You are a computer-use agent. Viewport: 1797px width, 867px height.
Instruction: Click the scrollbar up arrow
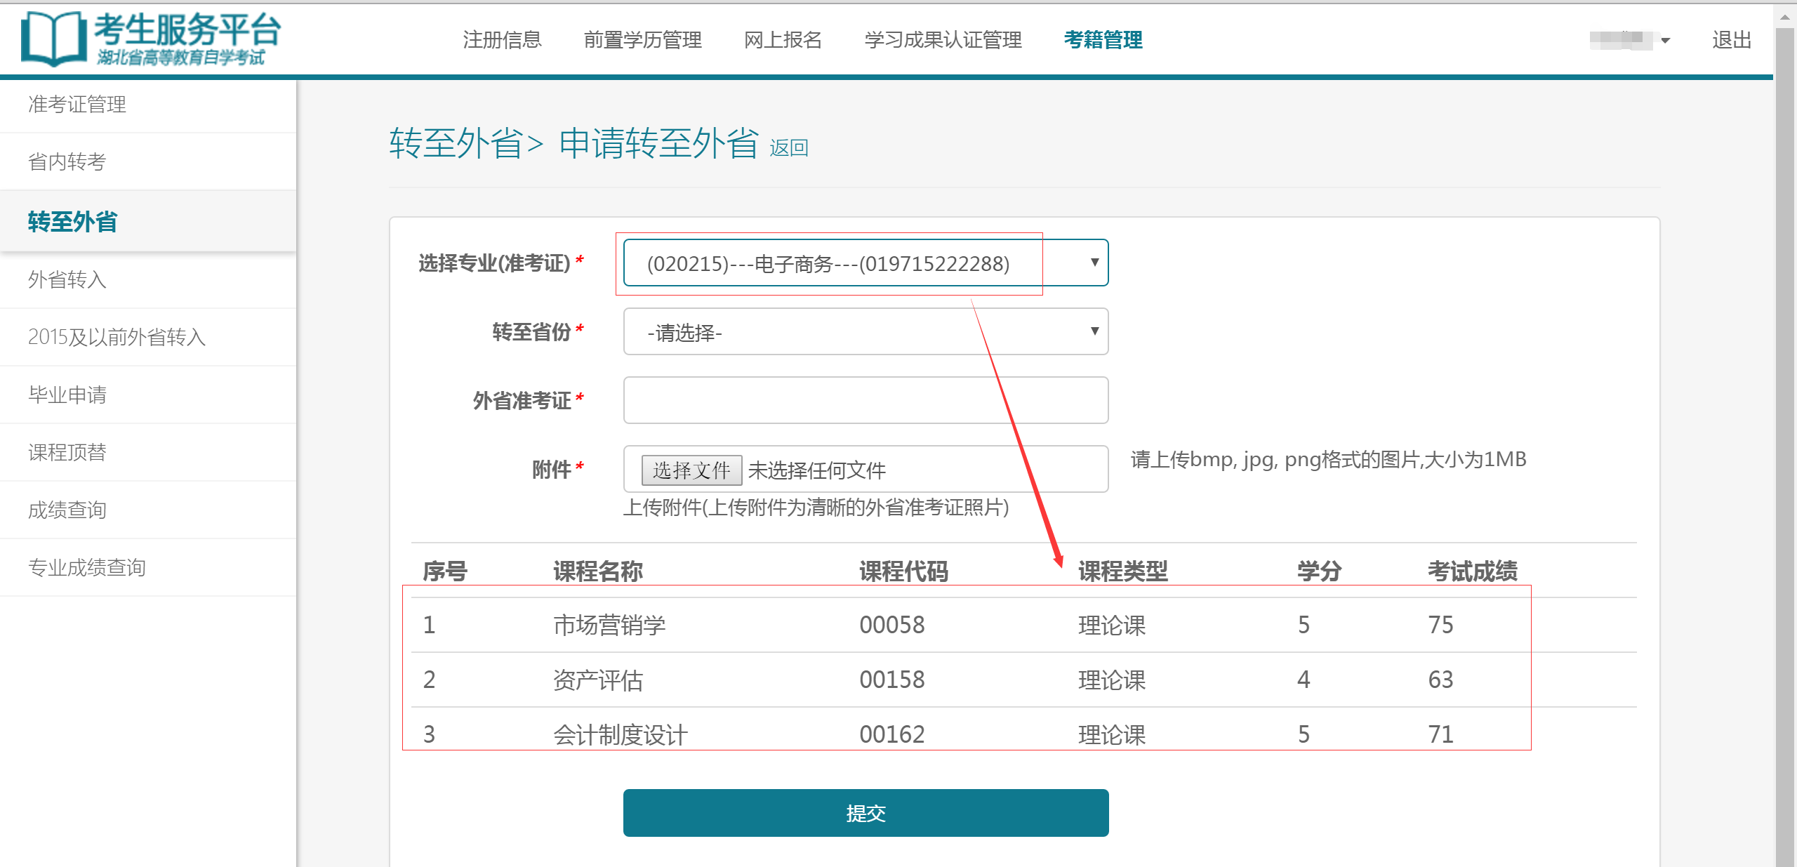tap(1784, 17)
